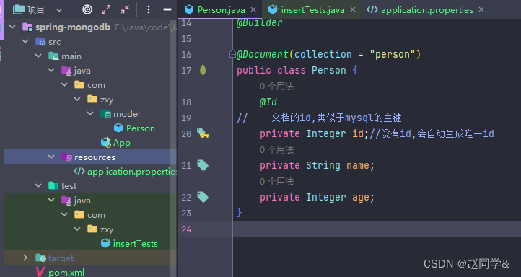Toggle code folding at line 16
The width and height of the screenshot is (521, 277).
point(232,54)
